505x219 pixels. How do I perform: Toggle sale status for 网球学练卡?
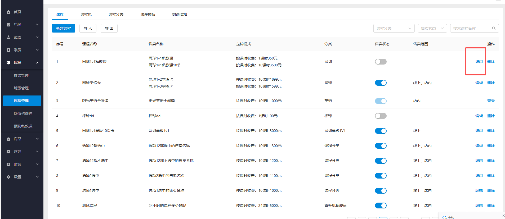381,83
